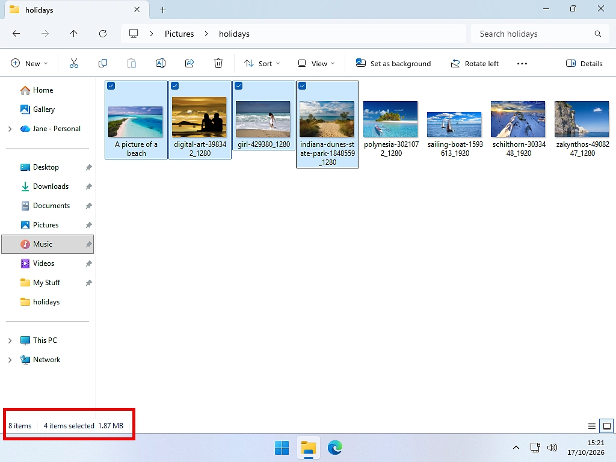
Task: Uncheck the indiana-dunes-state-park checkbox
Action: 302,85
